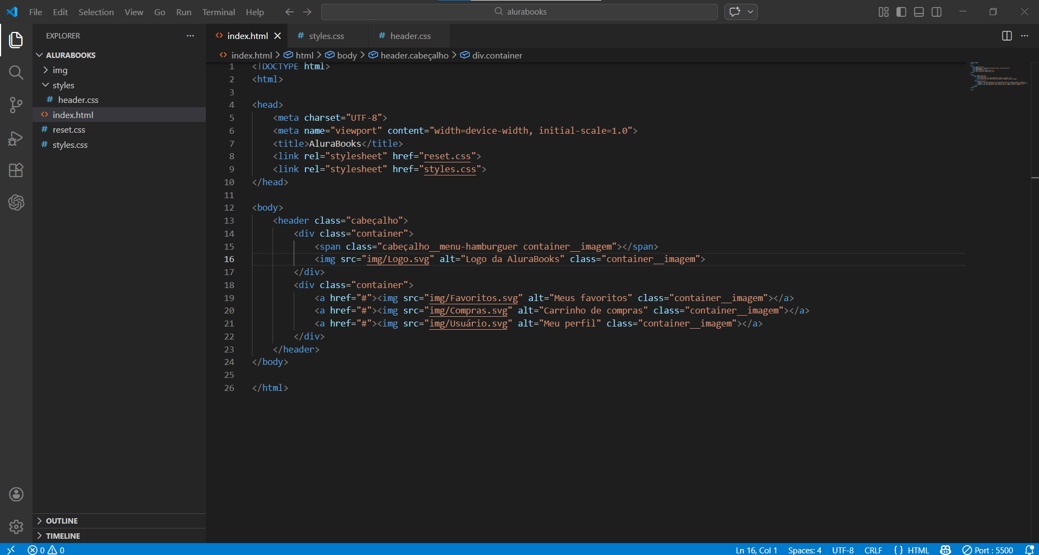
Task: Expand the OUTLINE section
Action: (62, 521)
